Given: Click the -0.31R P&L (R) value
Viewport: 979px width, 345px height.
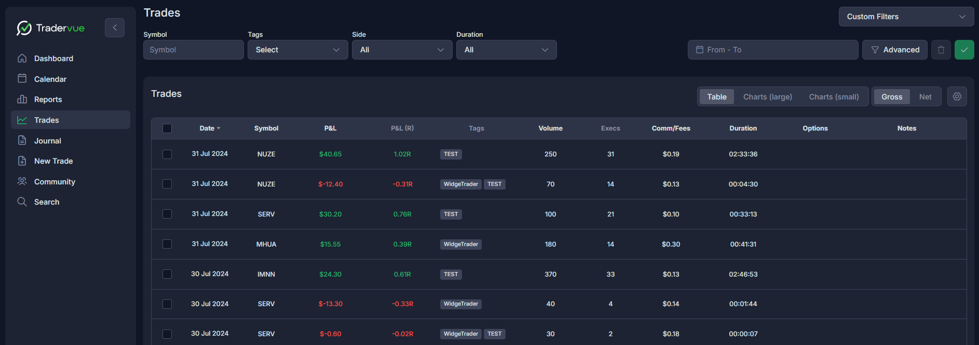Looking at the screenshot, I should point(402,184).
